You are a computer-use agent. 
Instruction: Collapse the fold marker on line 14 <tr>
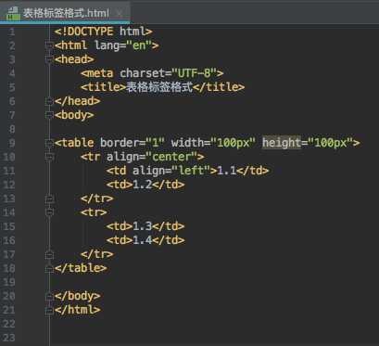point(49,212)
